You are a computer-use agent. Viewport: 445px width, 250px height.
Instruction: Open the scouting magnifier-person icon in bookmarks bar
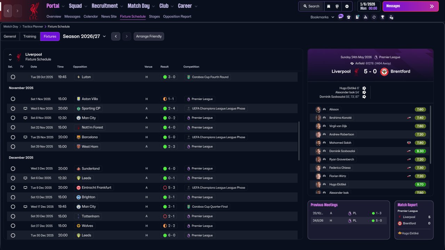point(365,17)
